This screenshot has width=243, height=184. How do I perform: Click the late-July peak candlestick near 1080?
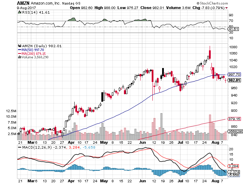pyautogui.click(x=210, y=53)
